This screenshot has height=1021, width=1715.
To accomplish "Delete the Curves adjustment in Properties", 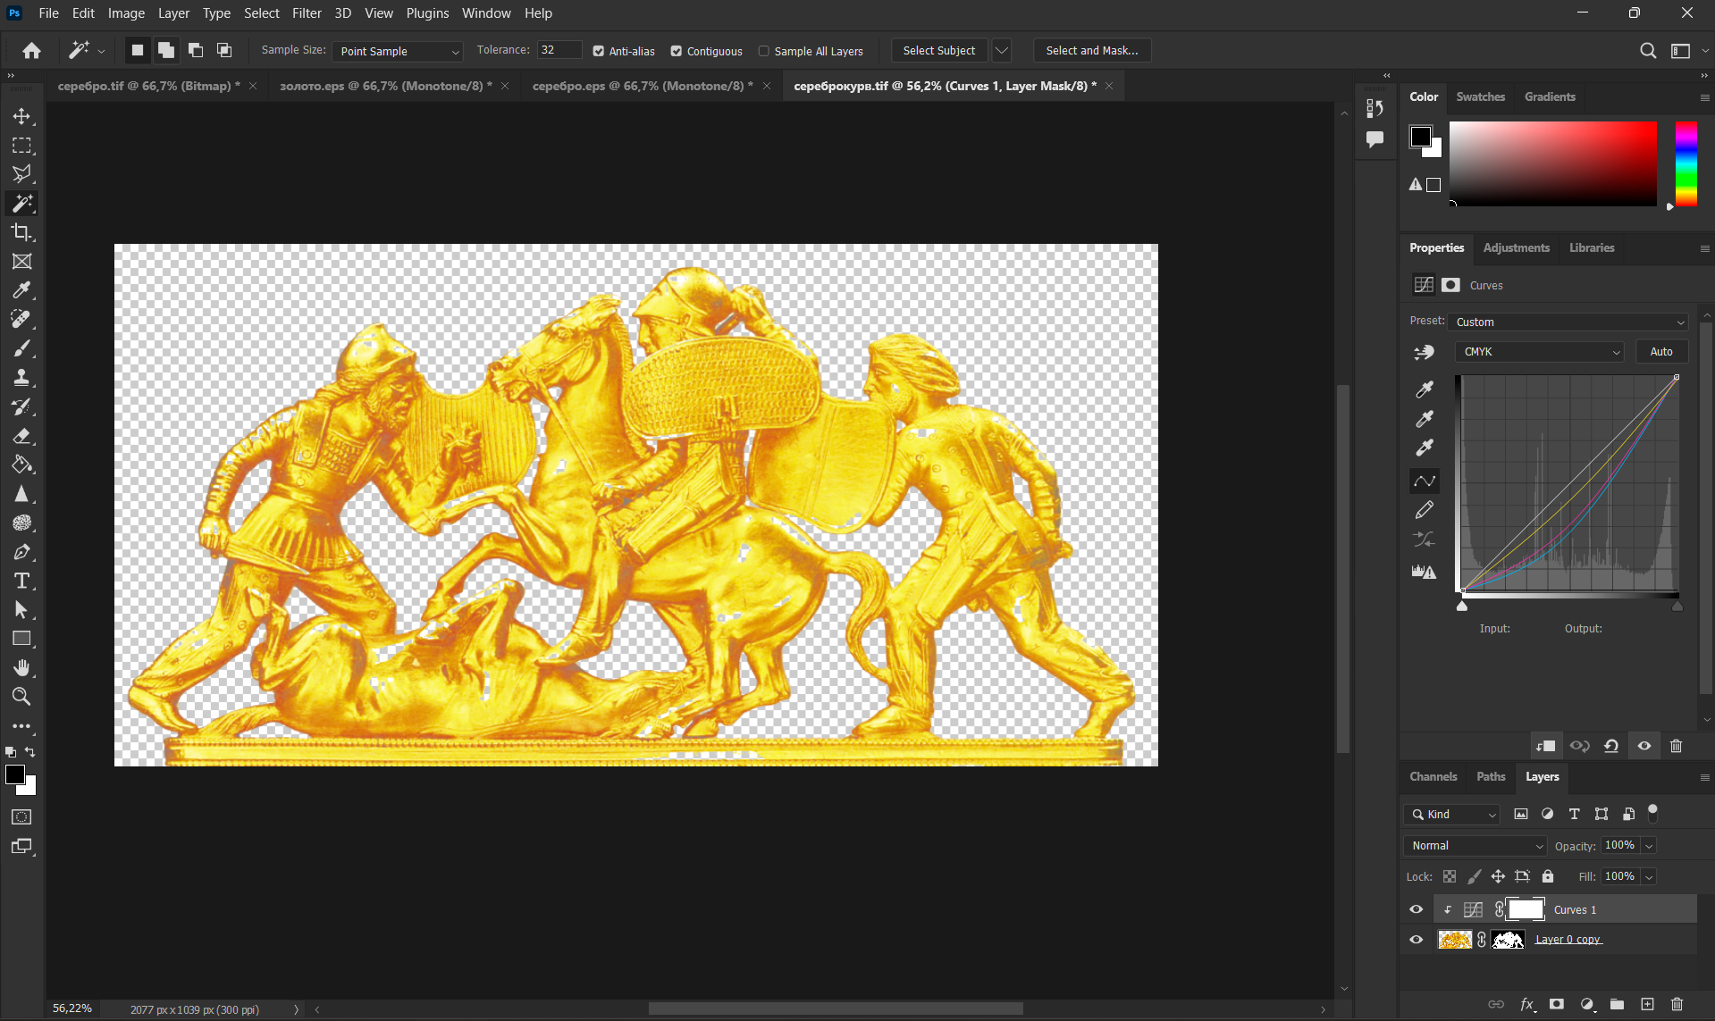I will (1677, 746).
